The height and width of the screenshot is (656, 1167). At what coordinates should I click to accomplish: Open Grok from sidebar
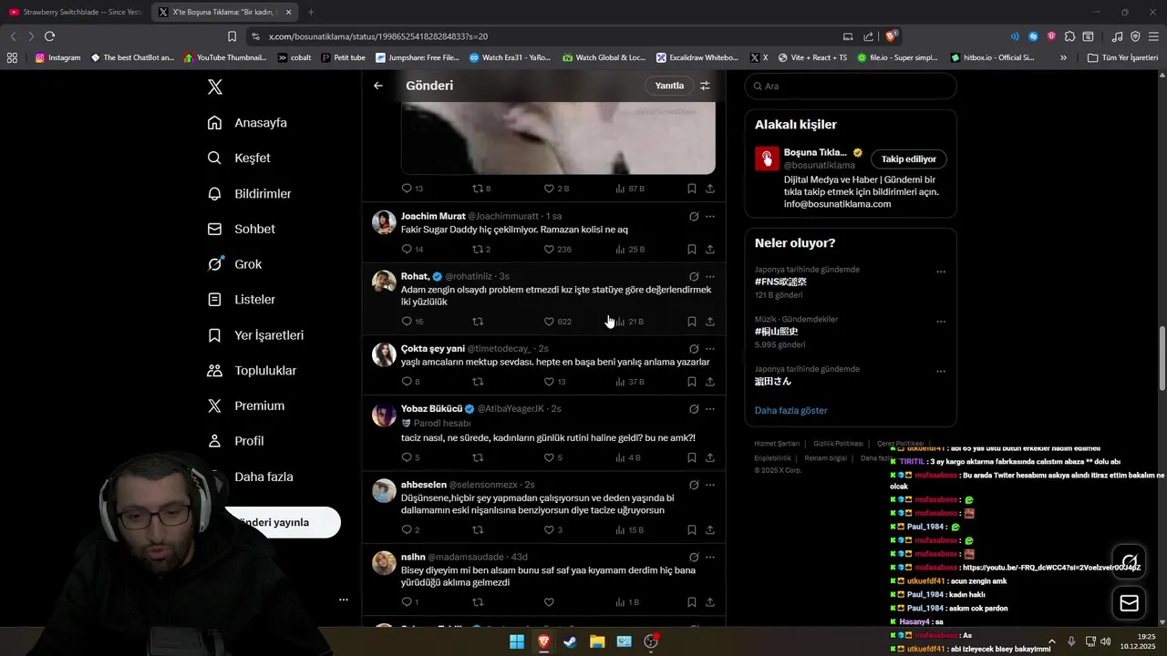234,264
